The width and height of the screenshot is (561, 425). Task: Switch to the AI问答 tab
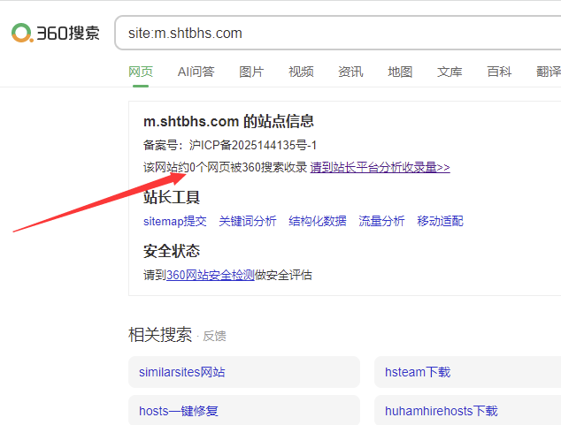[196, 72]
